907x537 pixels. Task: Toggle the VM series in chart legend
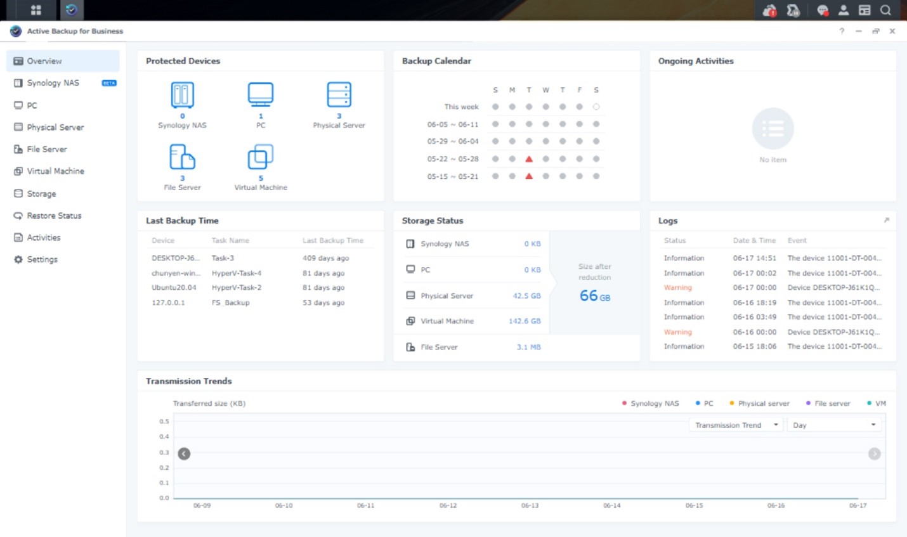coord(876,403)
